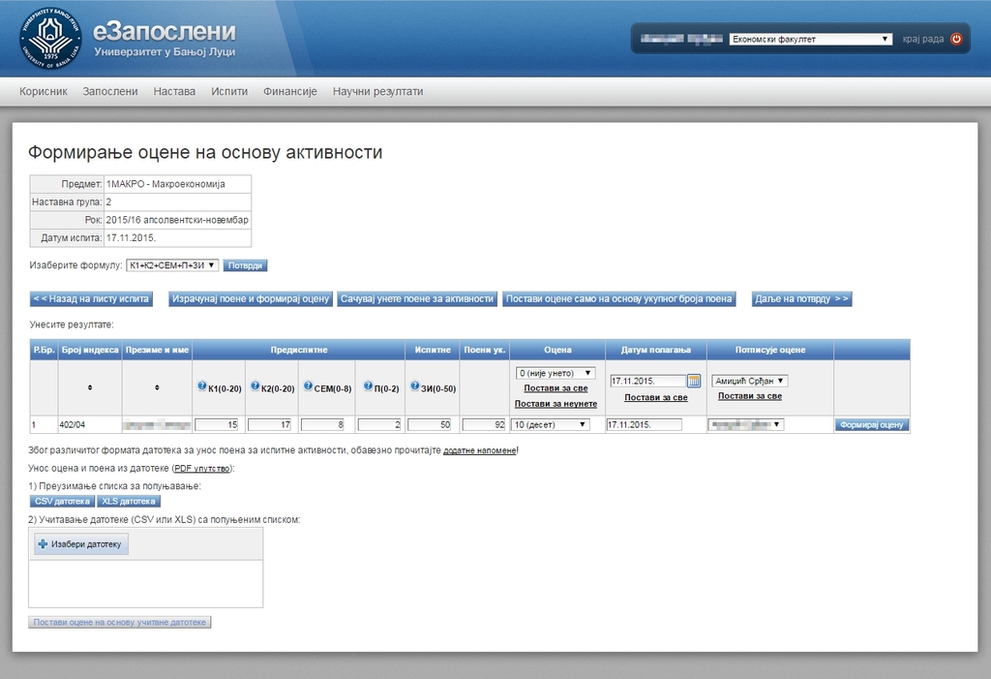
Task: Expand the formula selection dropdown
Action: (172, 265)
